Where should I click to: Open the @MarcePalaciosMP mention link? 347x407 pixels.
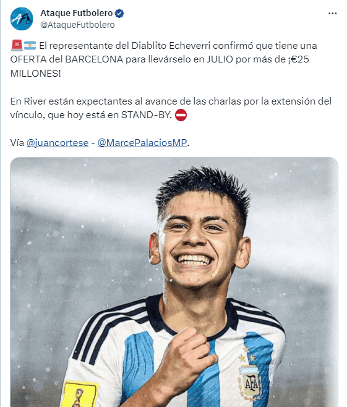click(x=142, y=142)
